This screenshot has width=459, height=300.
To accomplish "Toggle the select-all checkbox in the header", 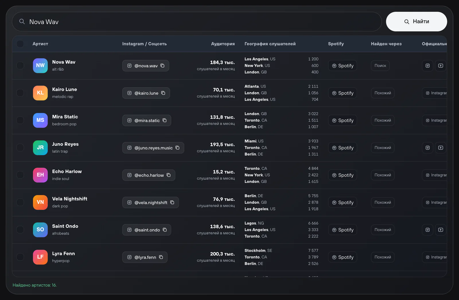I will click(x=20, y=44).
